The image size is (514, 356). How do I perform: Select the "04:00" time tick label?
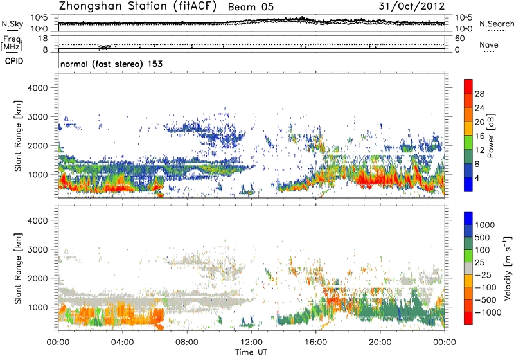(x=122, y=343)
